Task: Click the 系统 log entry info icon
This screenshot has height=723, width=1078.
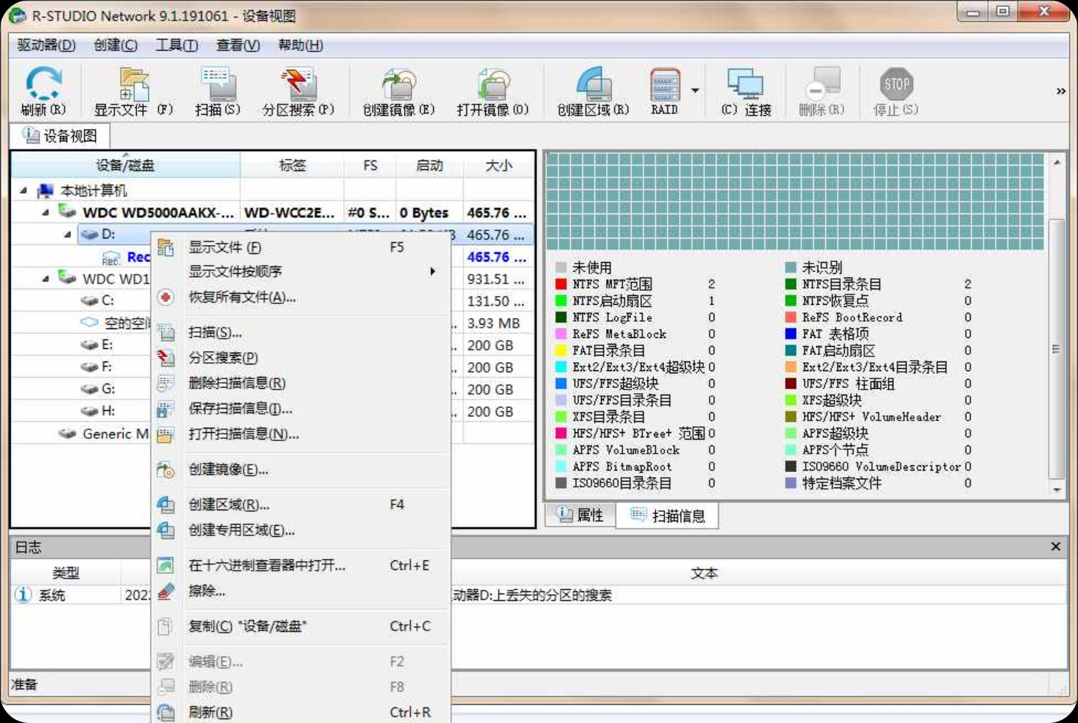Action: (24, 595)
